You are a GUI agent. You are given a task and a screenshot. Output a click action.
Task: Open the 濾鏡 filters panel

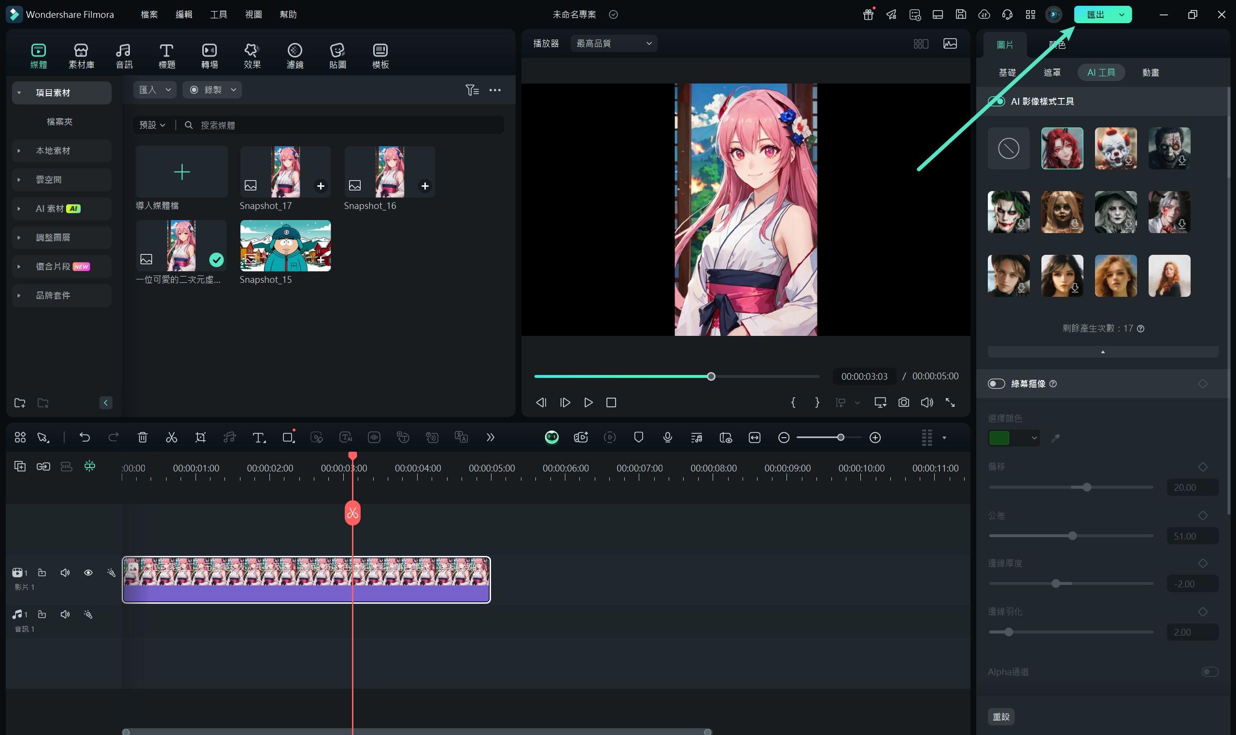click(x=295, y=56)
